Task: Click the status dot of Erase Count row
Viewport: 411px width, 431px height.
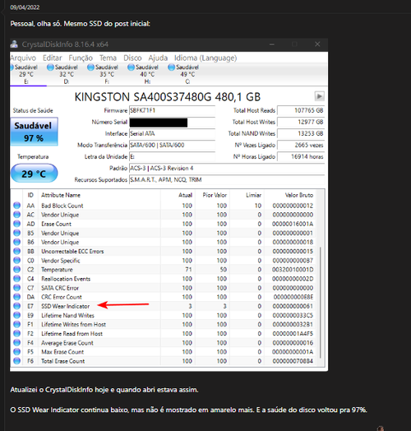Action: click(16, 224)
